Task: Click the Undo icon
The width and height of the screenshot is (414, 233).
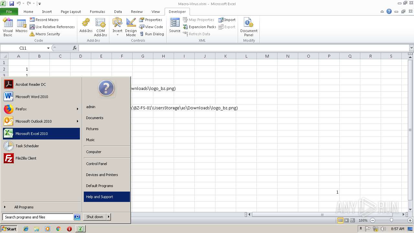Action: pyautogui.click(x=18, y=4)
